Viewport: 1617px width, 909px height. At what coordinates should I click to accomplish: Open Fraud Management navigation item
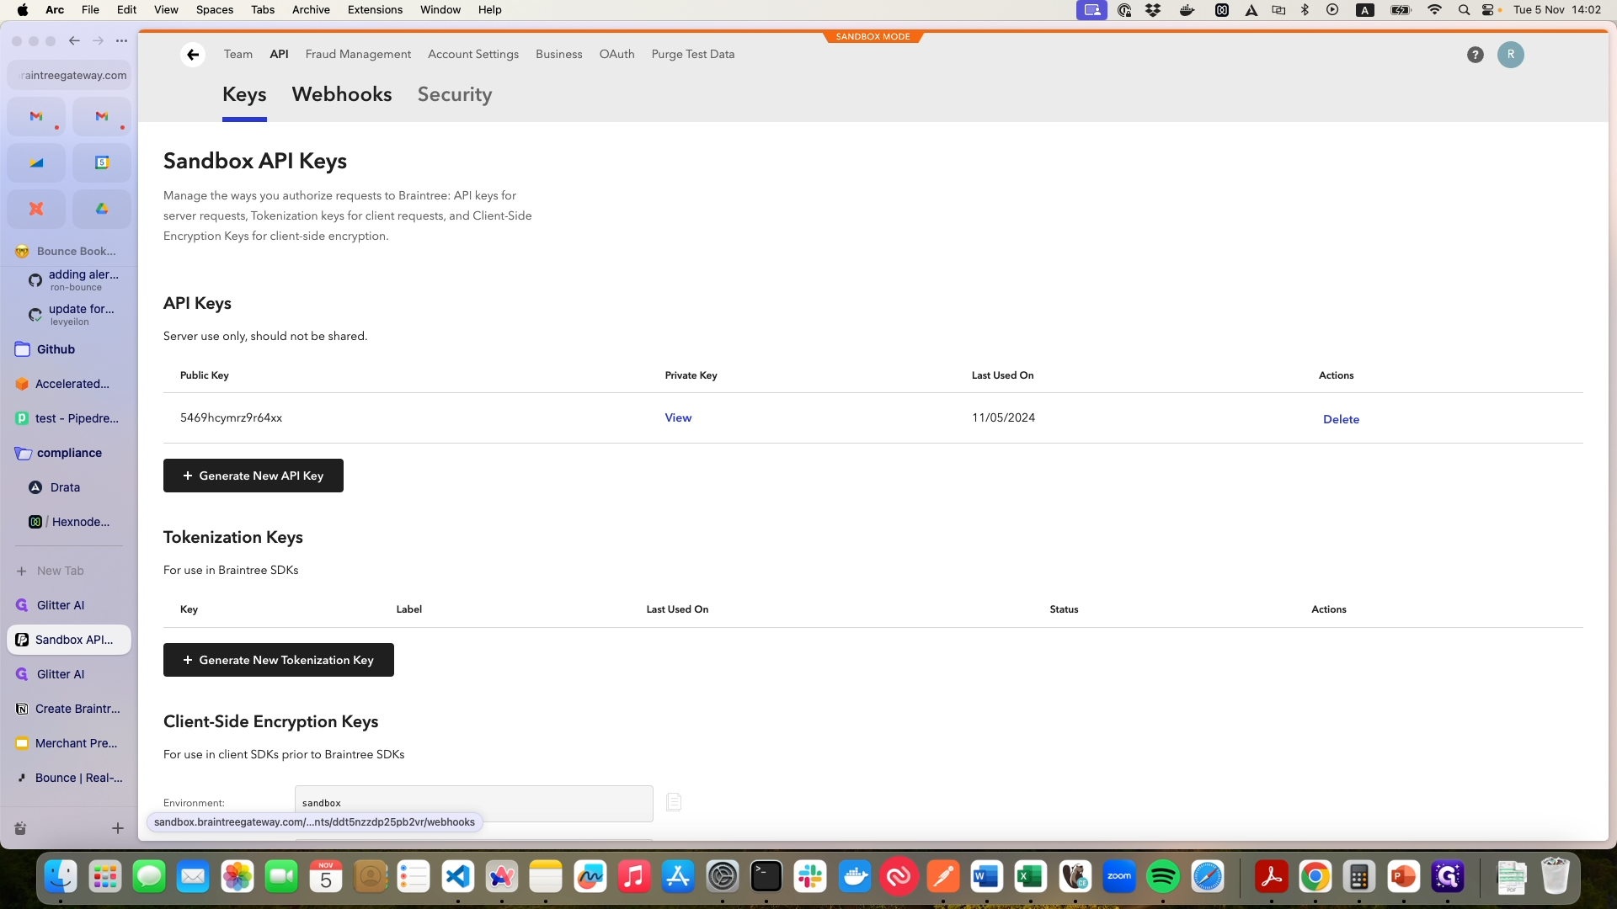(358, 54)
